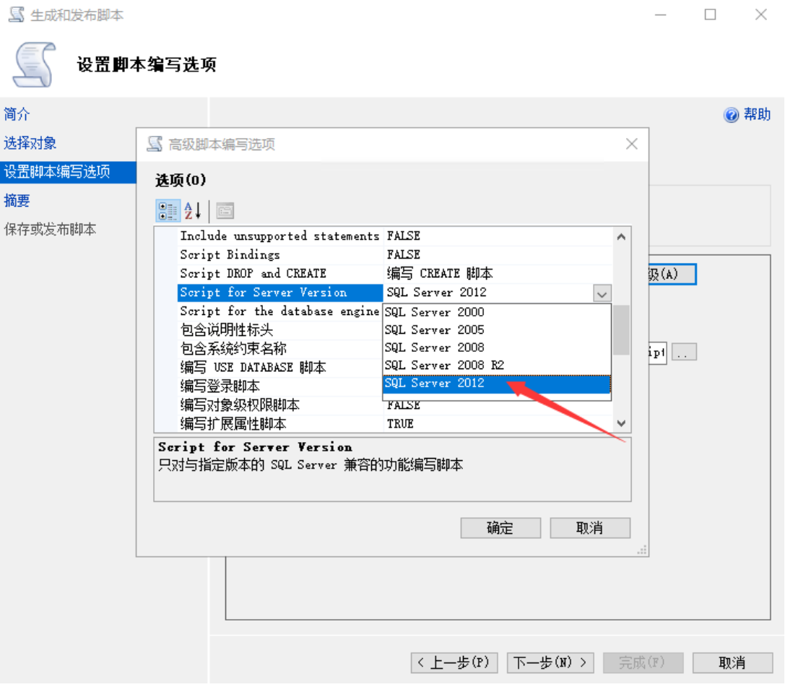The image size is (793, 687).
Task: Select the Script DROP and CREATE row
Action: 253,274
